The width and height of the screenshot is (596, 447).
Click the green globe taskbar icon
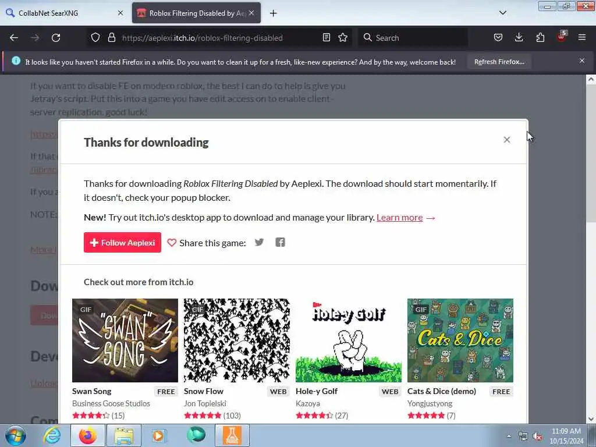[x=196, y=435]
